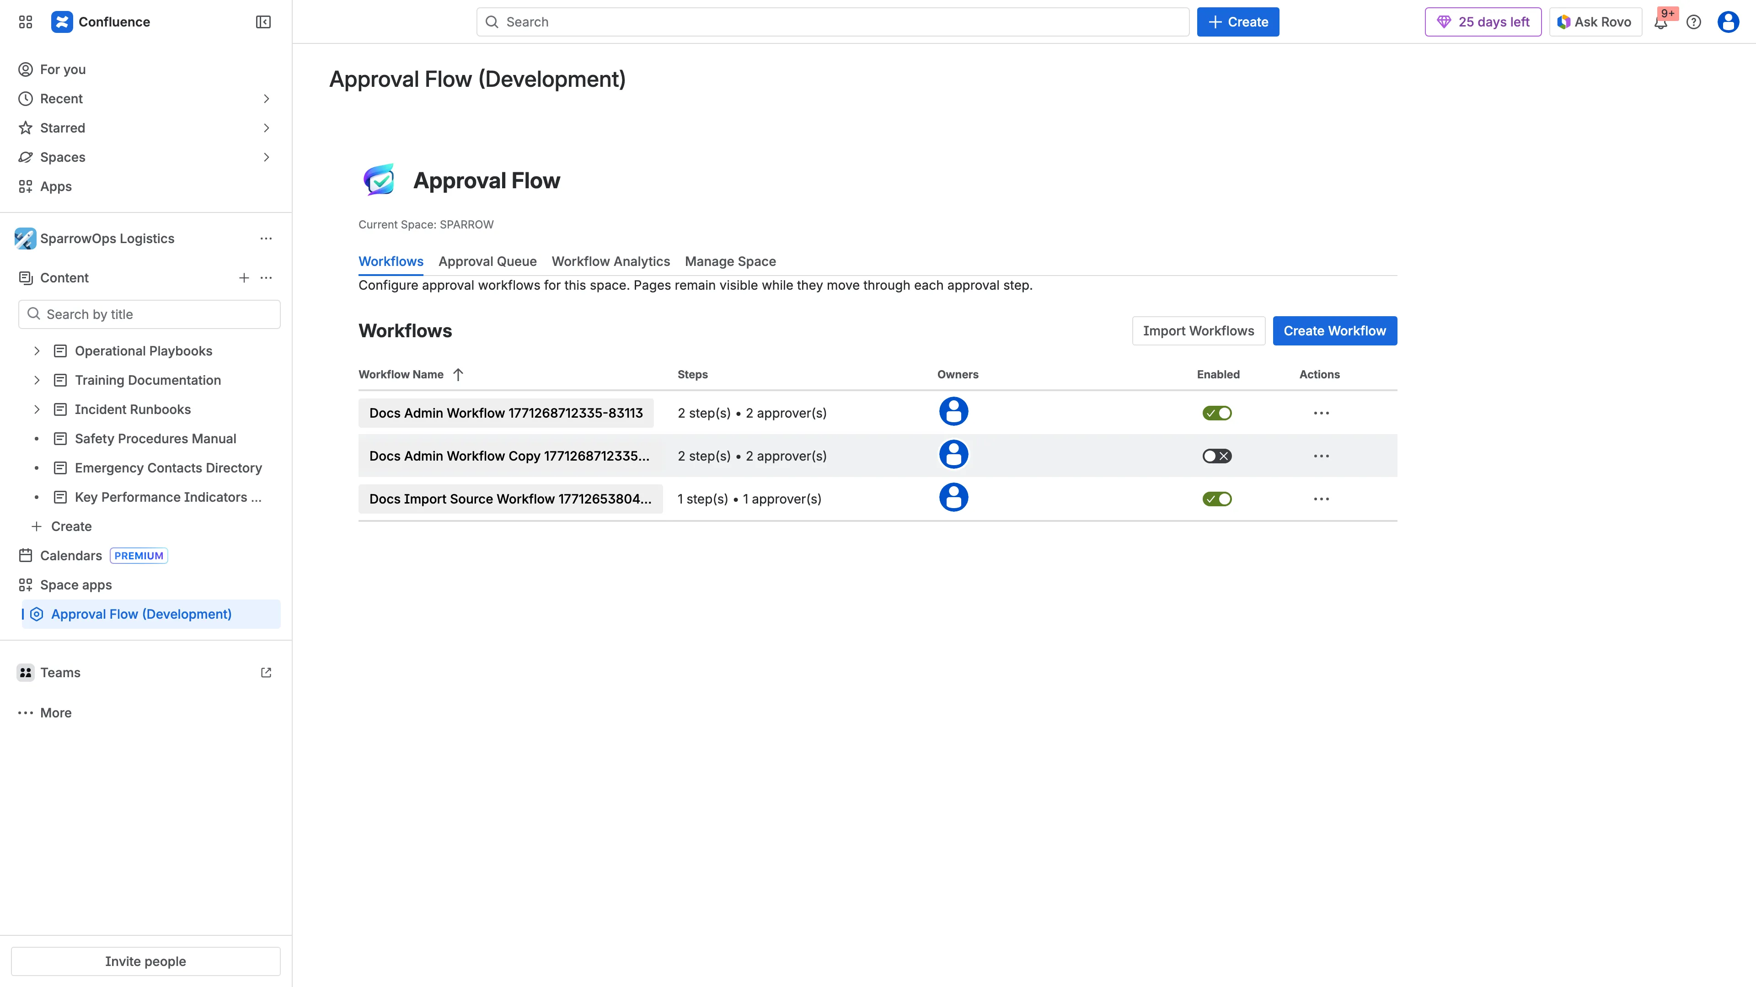1756x987 pixels.
Task: Click the Import Workflows button
Action: click(x=1198, y=331)
